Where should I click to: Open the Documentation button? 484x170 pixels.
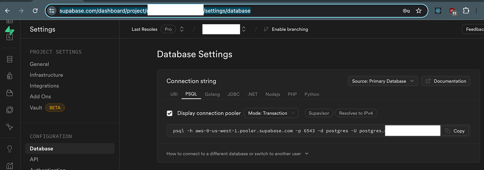446,81
